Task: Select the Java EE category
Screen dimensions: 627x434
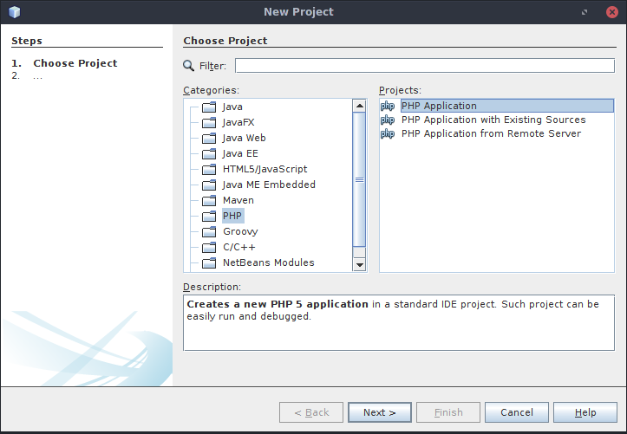Action: point(240,153)
